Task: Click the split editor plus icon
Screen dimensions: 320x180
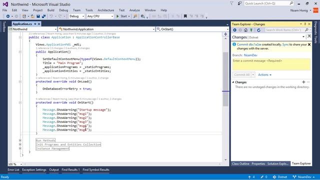Action: [x=225, y=34]
